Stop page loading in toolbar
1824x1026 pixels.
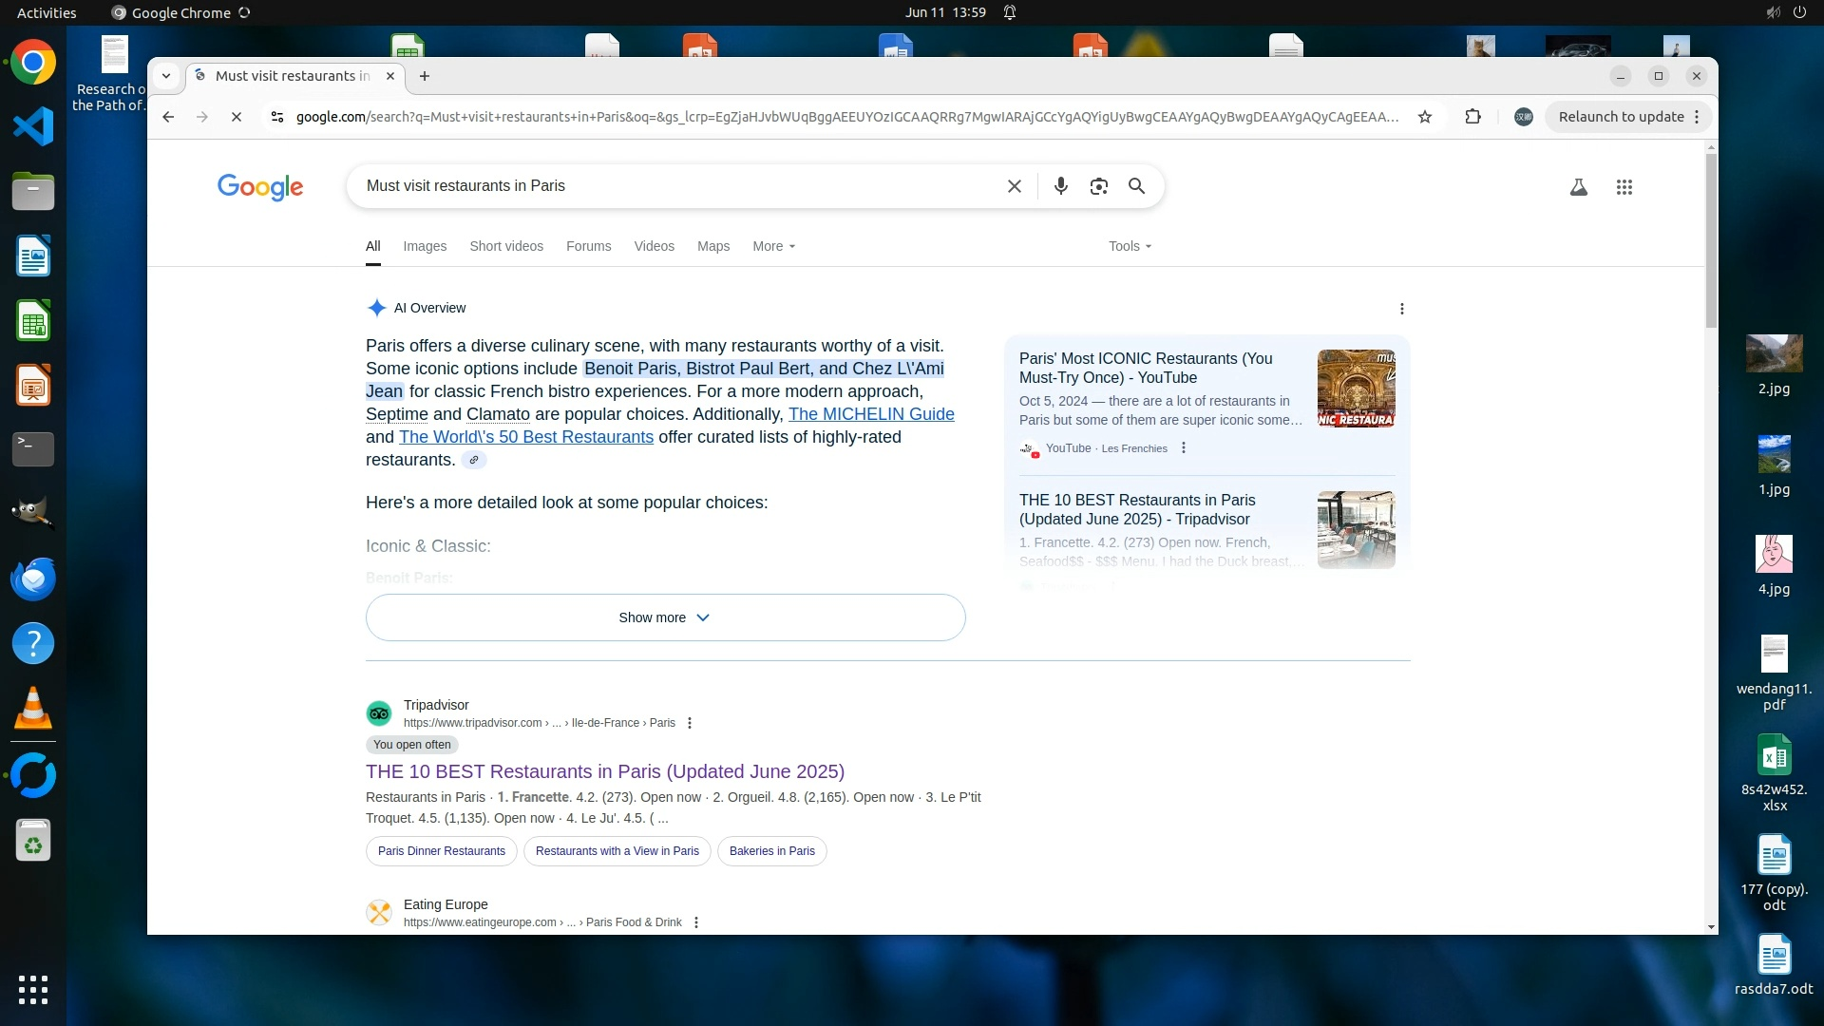[237, 117]
